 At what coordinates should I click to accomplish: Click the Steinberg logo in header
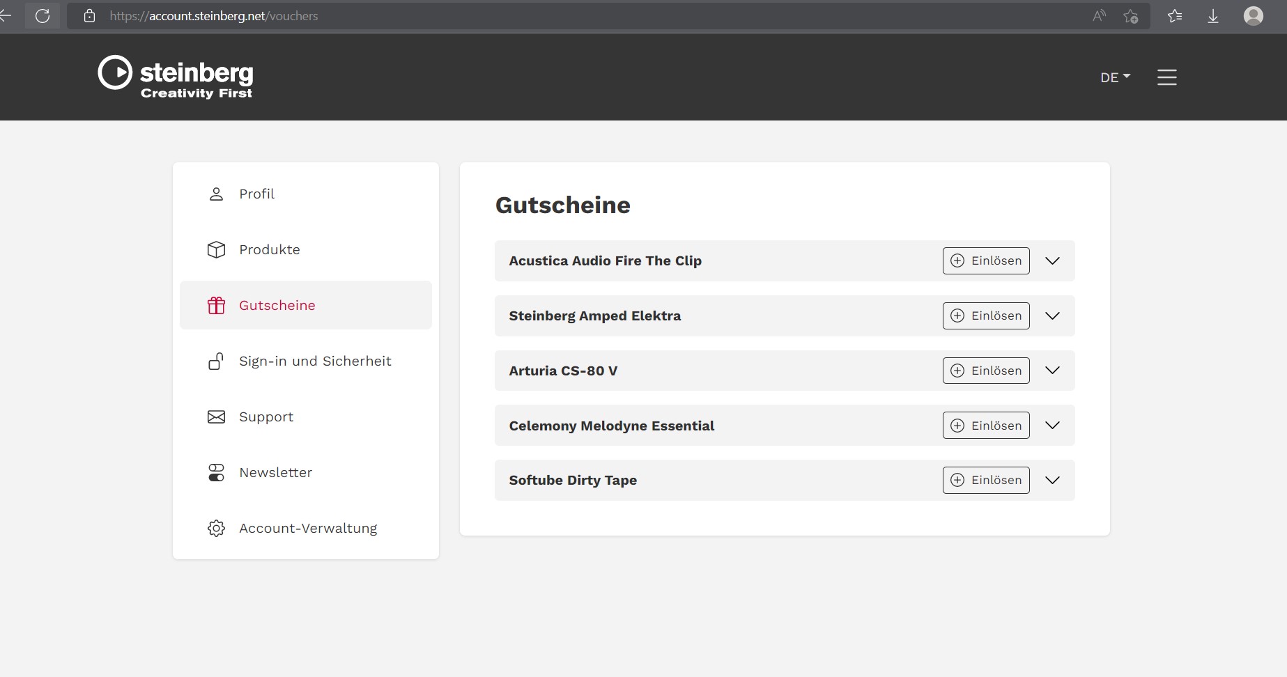coord(176,77)
